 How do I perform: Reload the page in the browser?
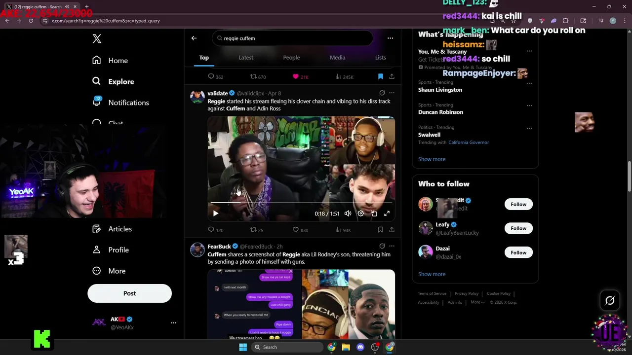pos(31,21)
